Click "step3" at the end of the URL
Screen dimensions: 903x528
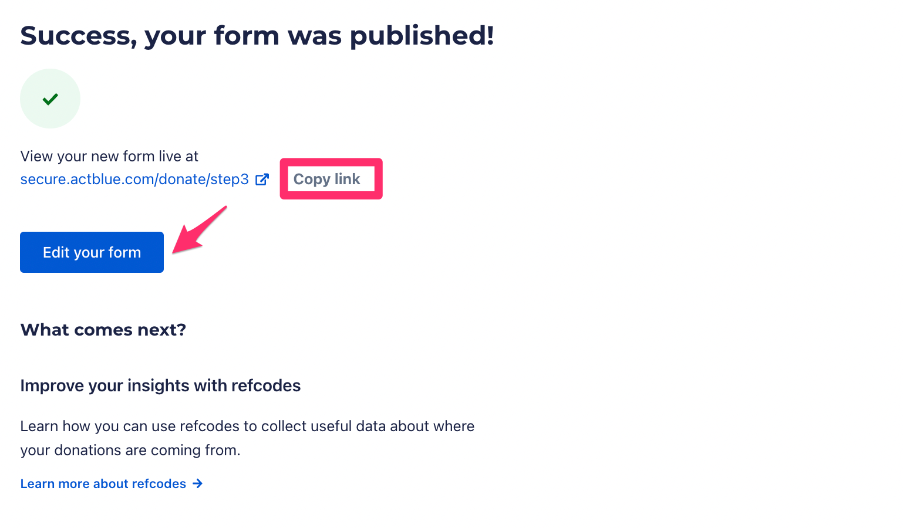230,180
